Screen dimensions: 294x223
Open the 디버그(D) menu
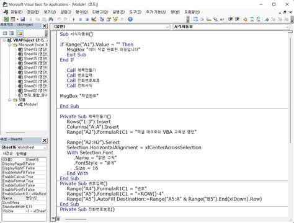coord(100,12)
